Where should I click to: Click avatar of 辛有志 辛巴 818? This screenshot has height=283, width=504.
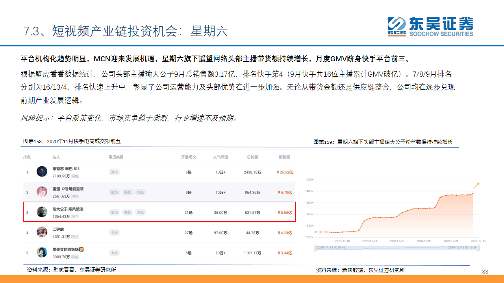click(42, 171)
